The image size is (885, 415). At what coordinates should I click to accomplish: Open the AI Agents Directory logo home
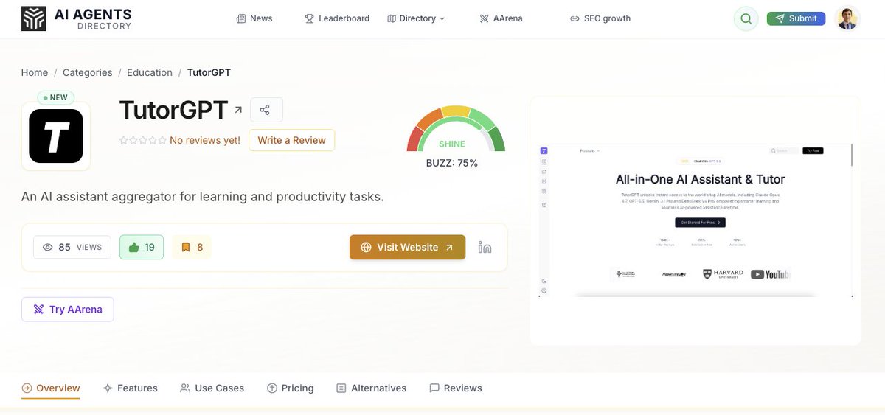point(76,18)
